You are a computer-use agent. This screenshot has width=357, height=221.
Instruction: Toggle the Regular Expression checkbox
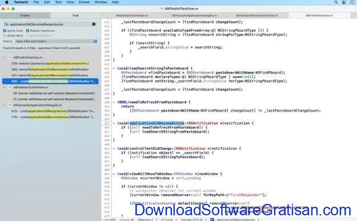27,31
